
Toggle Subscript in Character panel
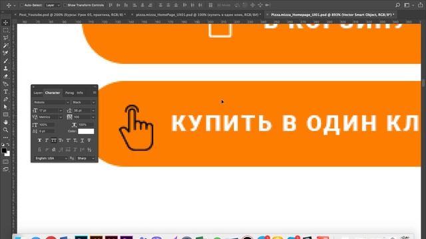(75, 140)
